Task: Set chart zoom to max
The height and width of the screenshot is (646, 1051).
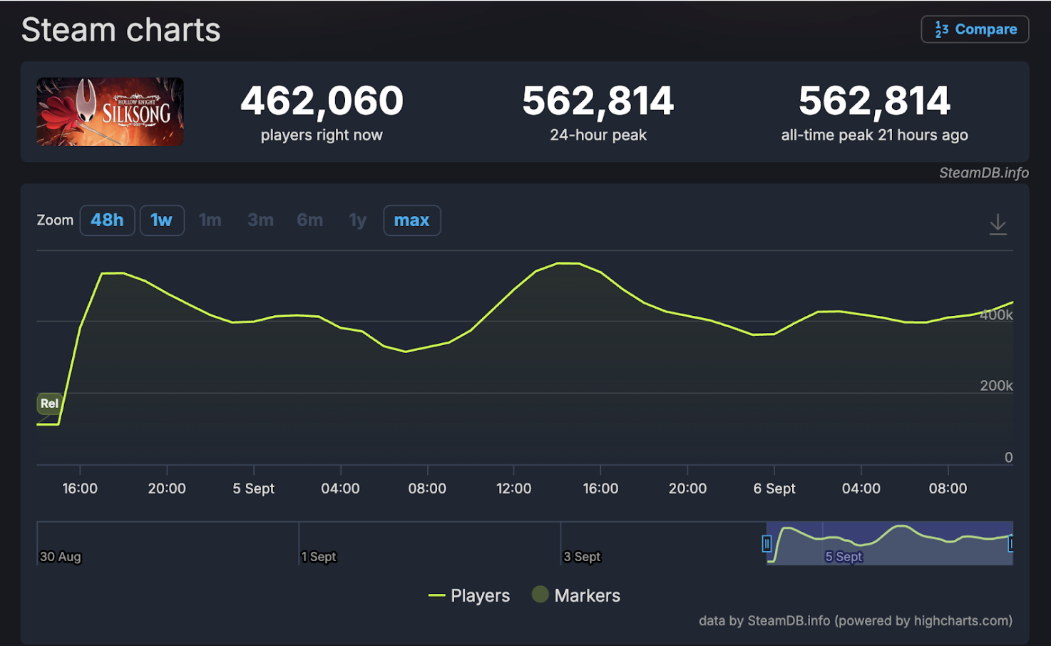Action: point(411,220)
